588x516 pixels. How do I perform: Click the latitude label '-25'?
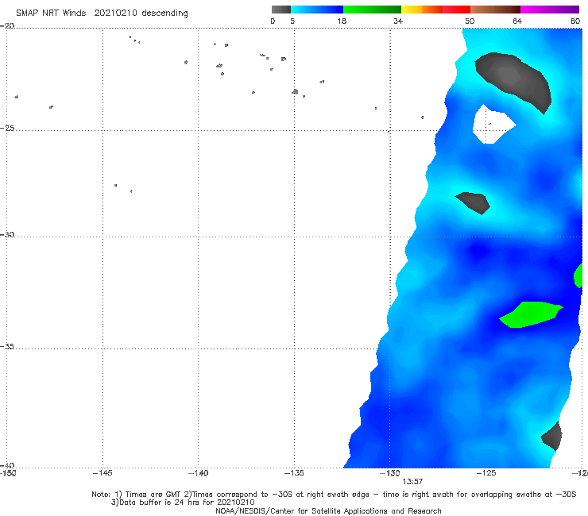pos(7,128)
